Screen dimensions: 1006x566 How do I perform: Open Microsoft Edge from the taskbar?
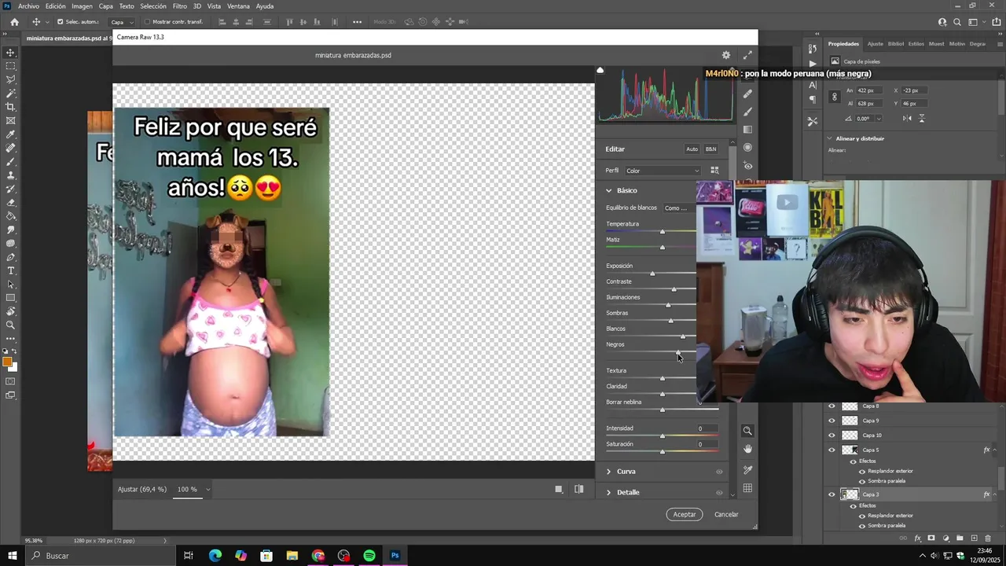(x=215, y=556)
